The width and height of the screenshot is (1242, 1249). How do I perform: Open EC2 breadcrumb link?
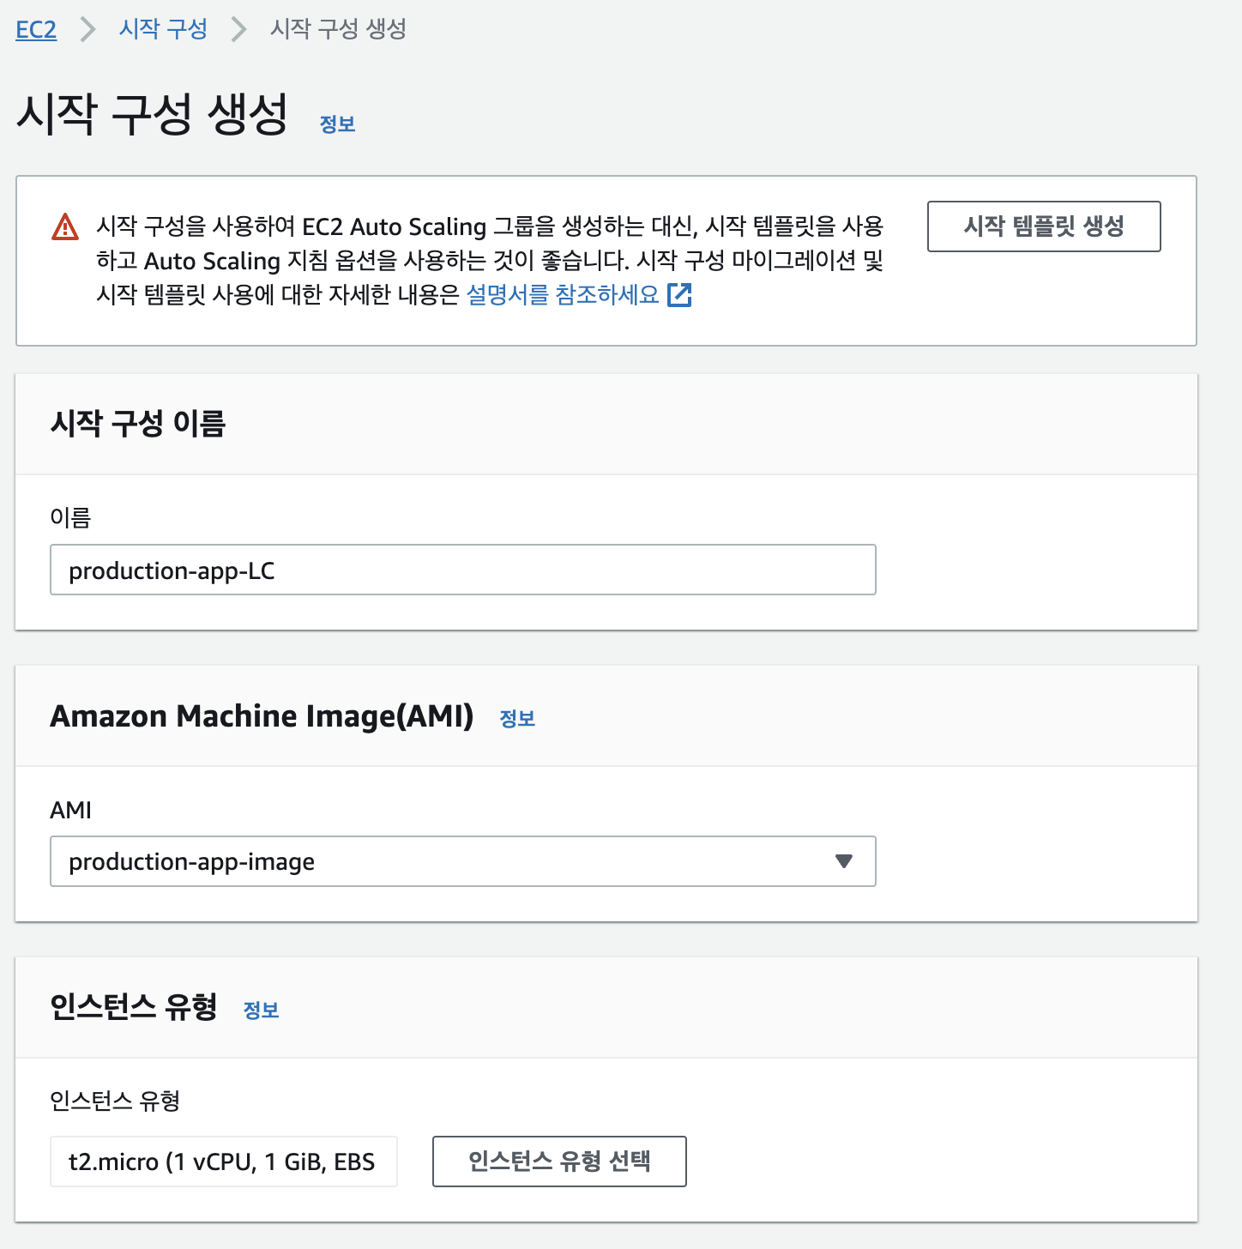[36, 29]
